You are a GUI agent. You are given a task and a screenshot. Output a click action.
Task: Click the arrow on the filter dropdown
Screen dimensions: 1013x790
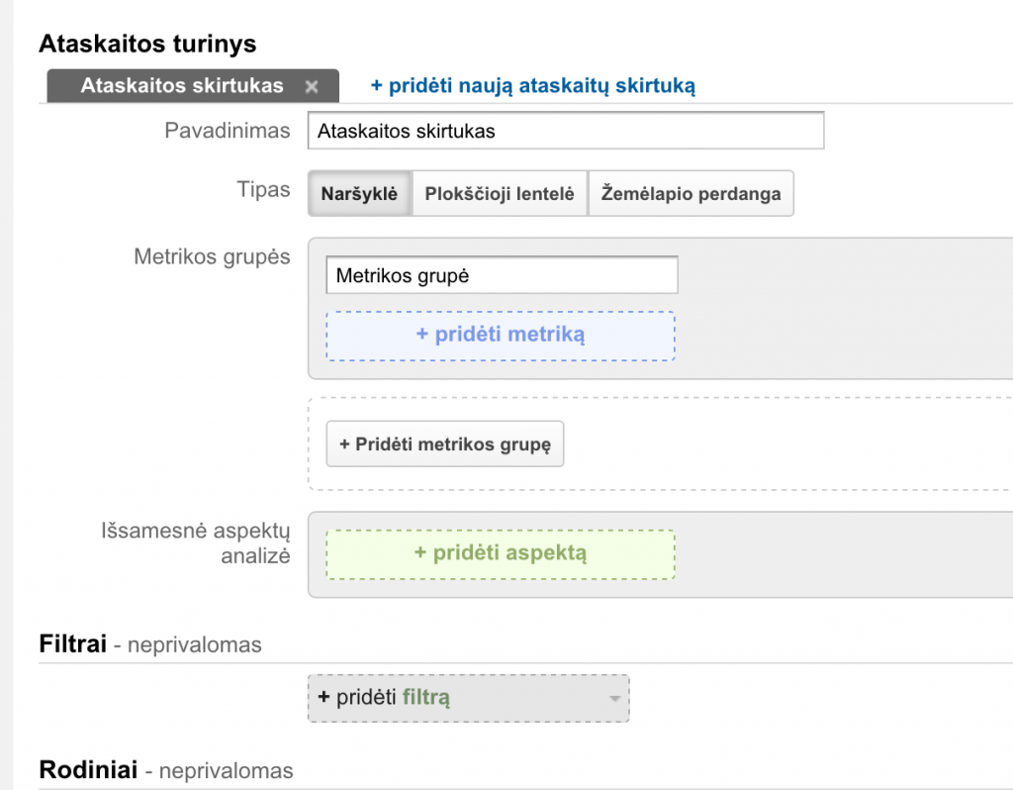coord(614,699)
